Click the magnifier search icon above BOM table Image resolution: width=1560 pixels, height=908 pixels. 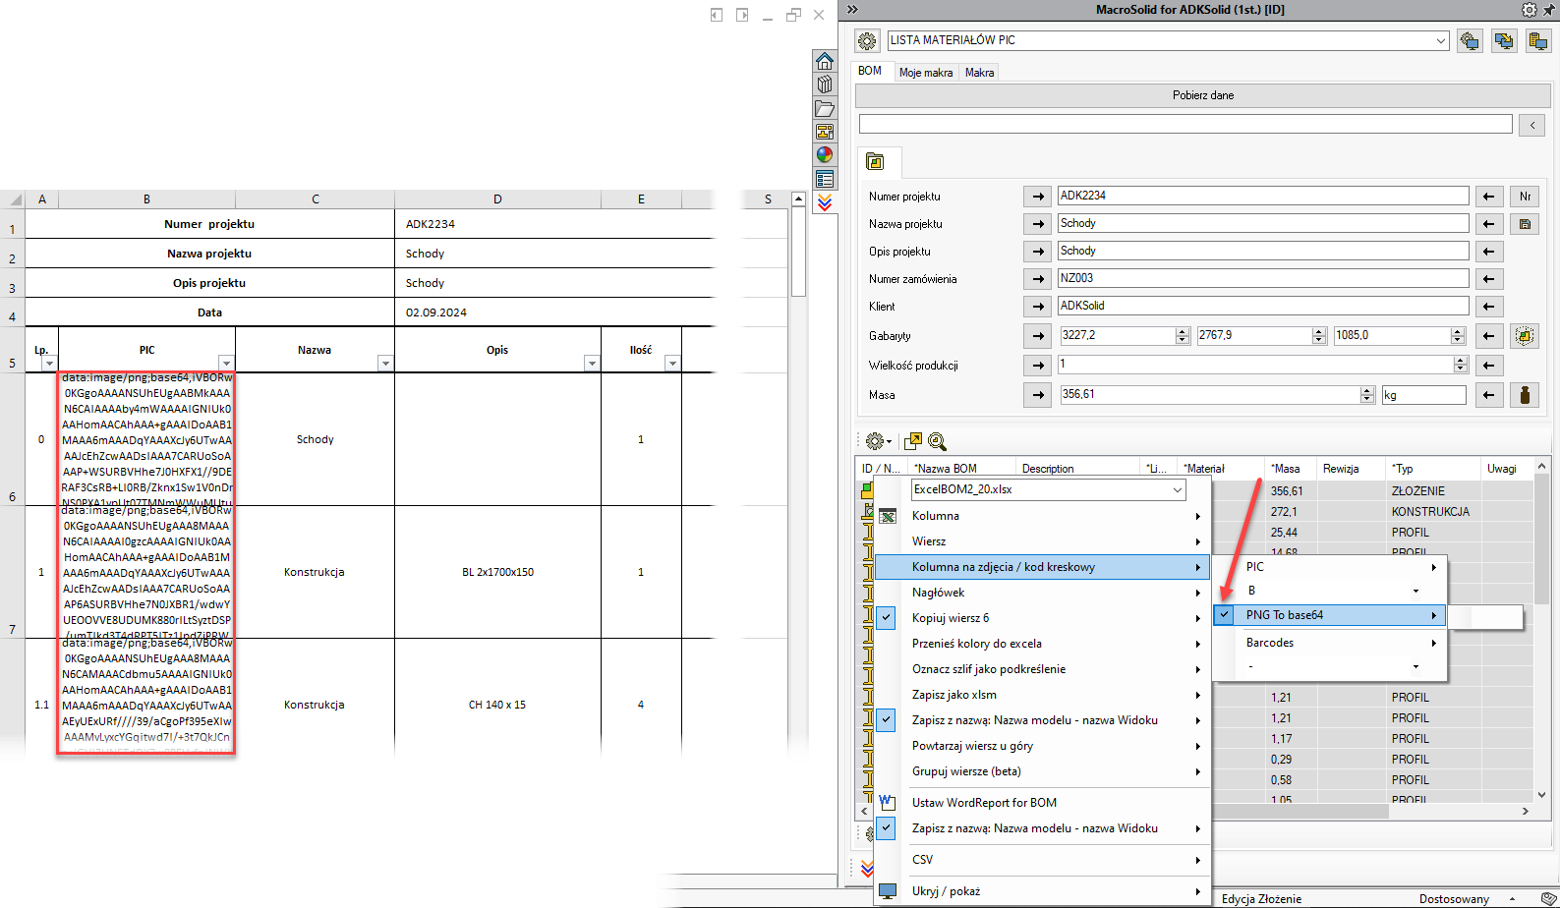(937, 442)
